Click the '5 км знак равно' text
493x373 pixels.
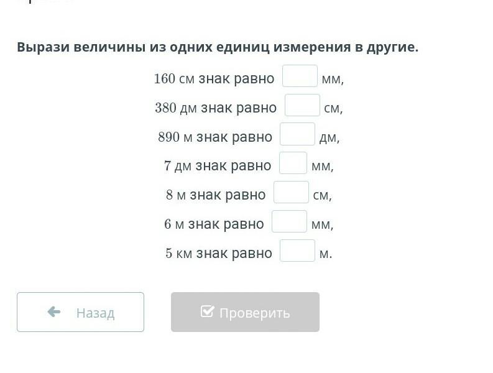point(219,253)
